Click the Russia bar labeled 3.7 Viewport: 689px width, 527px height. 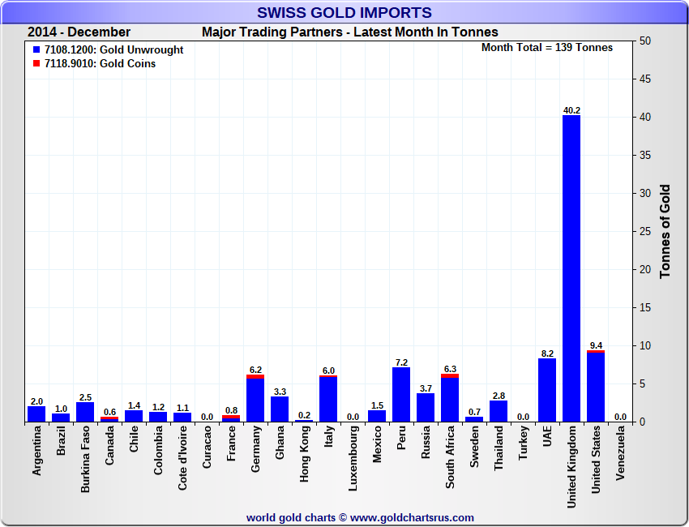tap(426, 408)
